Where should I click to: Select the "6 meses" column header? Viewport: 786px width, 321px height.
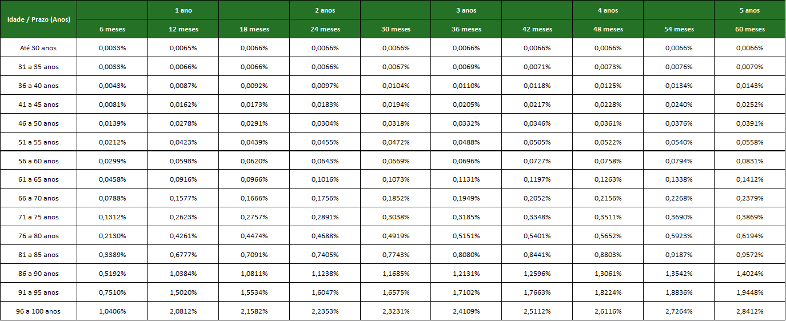pos(112,29)
